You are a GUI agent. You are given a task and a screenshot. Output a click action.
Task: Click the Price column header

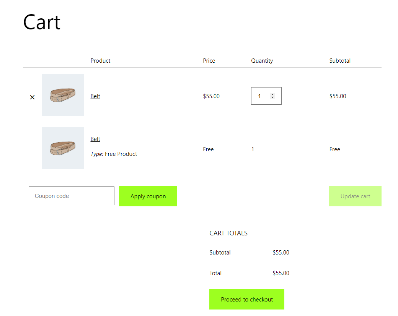pyautogui.click(x=209, y=61)
